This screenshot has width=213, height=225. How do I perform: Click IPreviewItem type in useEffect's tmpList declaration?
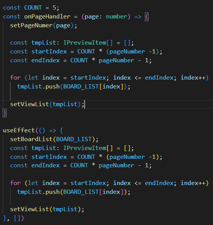point(85,148)
